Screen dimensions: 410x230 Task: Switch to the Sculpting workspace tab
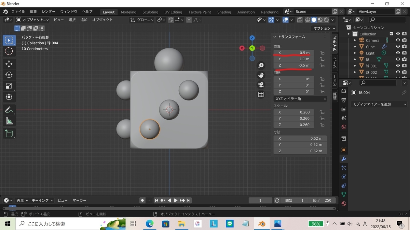click(x=150, y=12)
